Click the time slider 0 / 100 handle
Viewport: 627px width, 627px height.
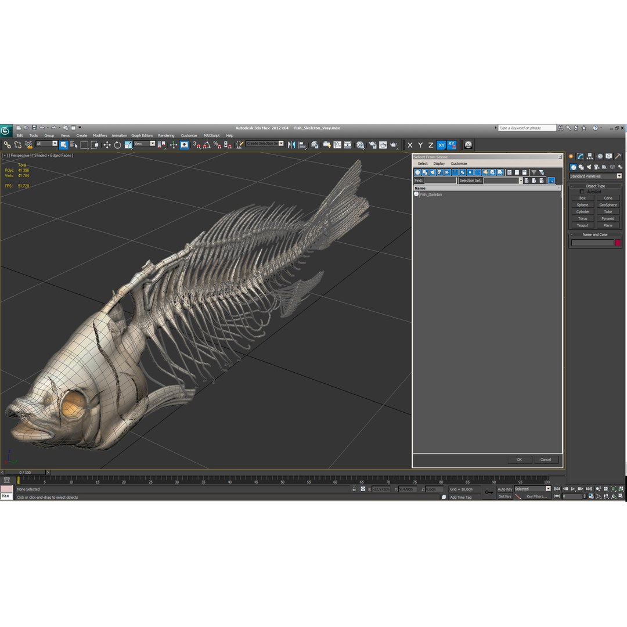[25, 472]
